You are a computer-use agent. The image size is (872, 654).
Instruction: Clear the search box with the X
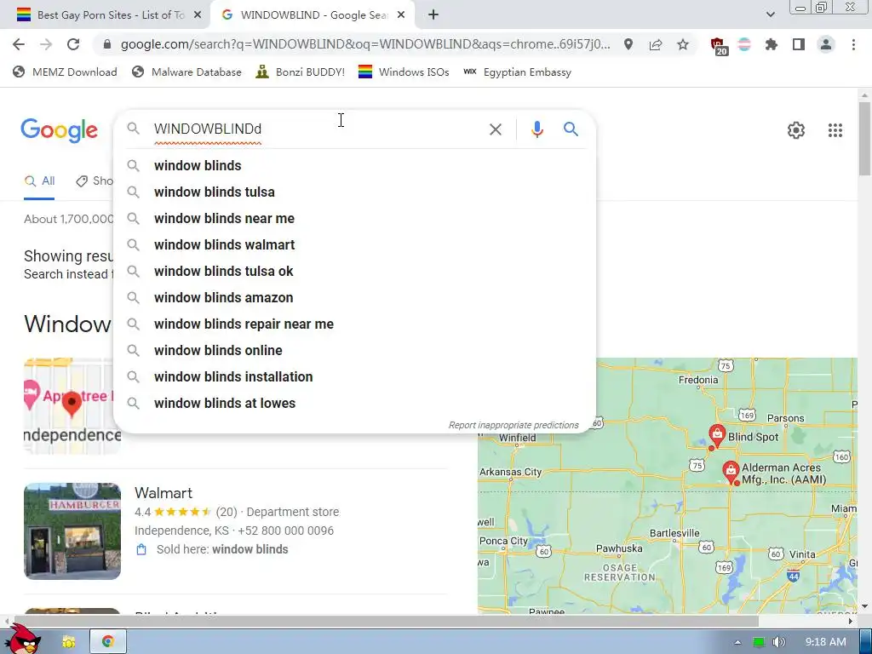point(496,129)
